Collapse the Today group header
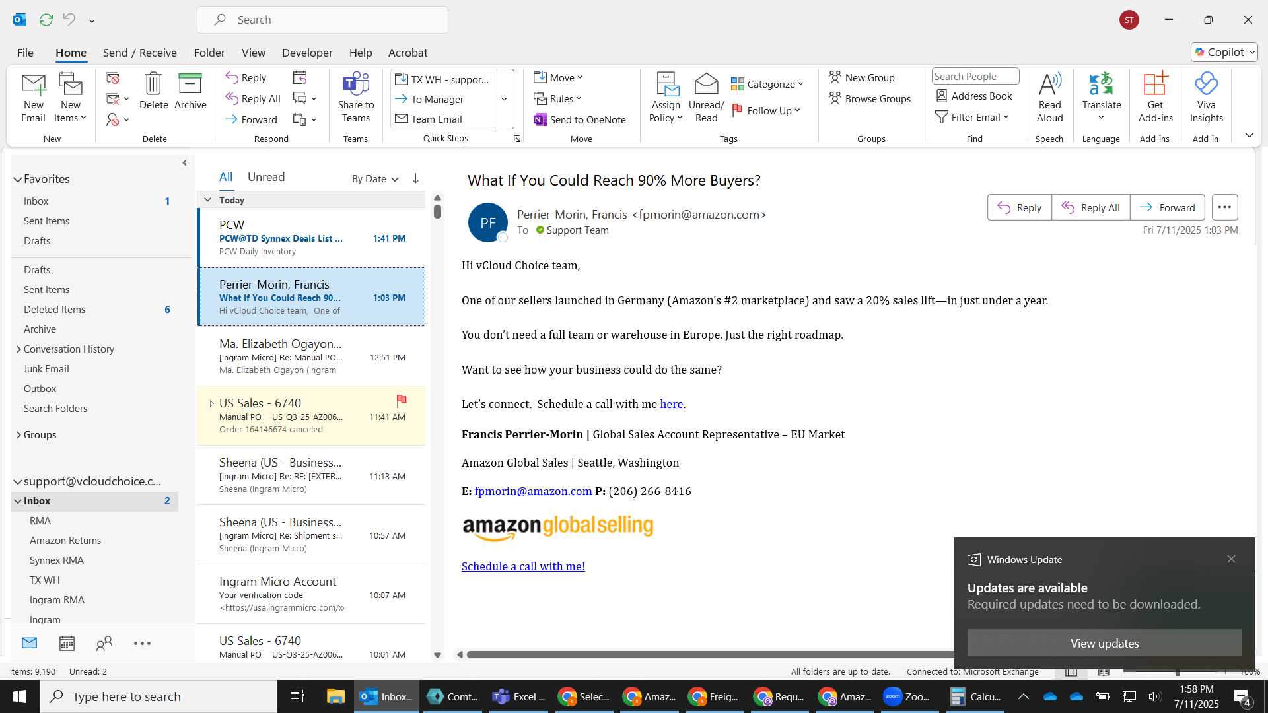 click(x=207, y=200)
